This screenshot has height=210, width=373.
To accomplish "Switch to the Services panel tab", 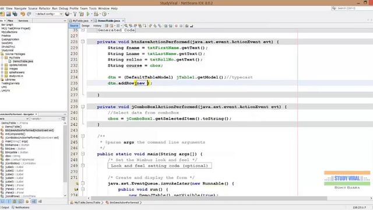I will coord(23,21).
